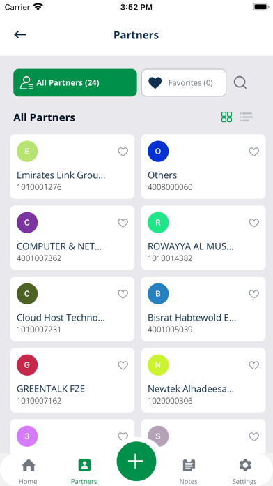Open the ROWAYYA AL MUS... partner card

pos(203,237)
